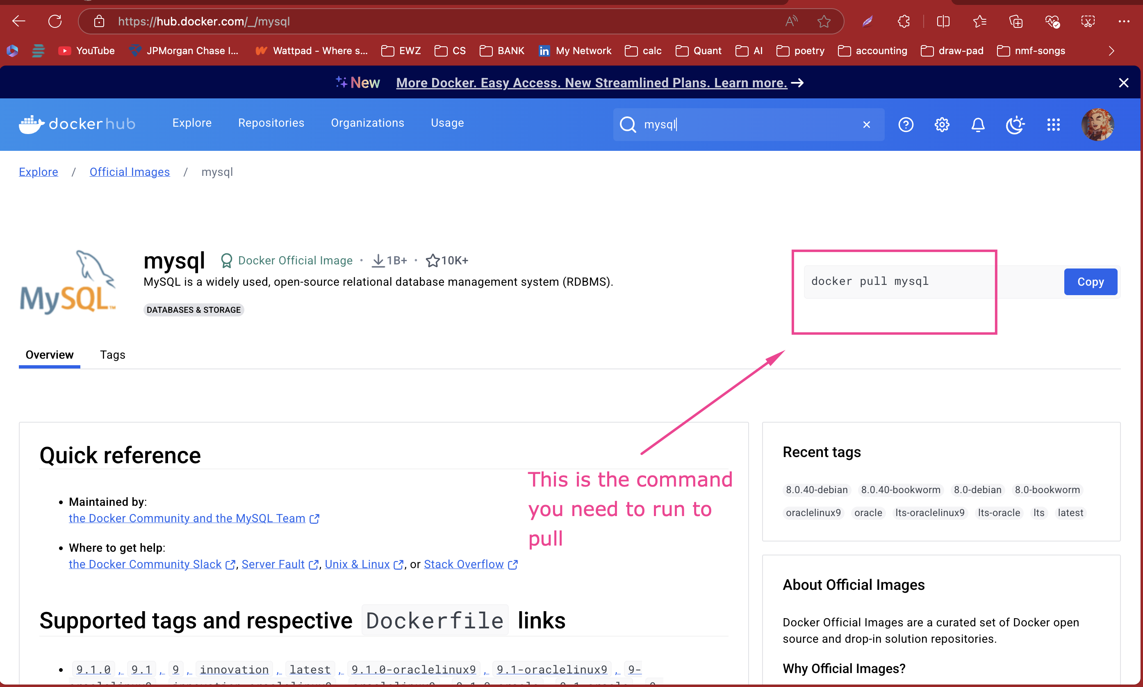
Task: Click the search magnifier icon
Action: (628, 125)
